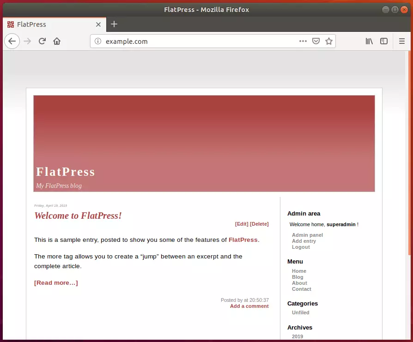Click the "Categories" sidebar heading
The image size is (413, 342).
[x=303, y=304]
